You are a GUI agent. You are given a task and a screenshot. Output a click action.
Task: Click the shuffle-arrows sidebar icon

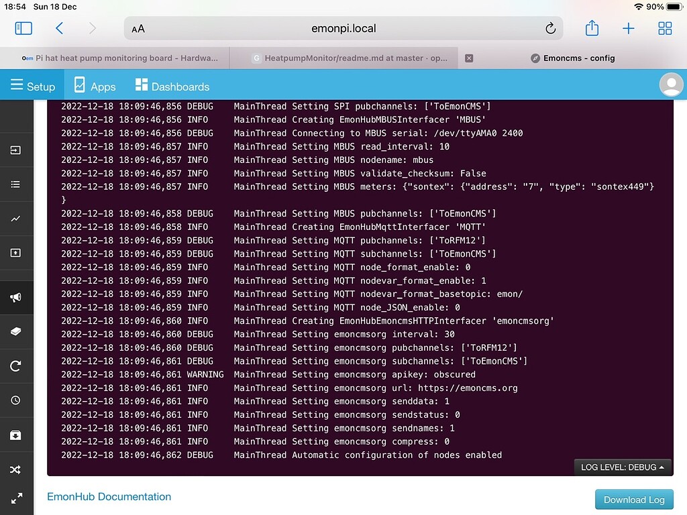[x=15, y=470]
